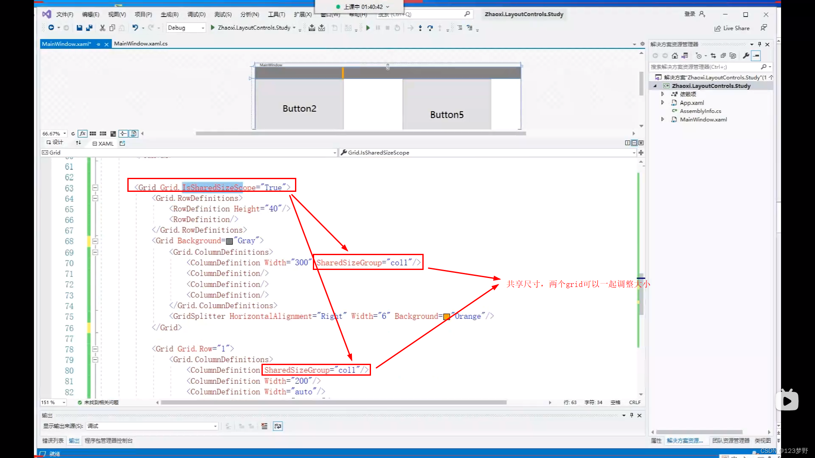
Task: Select AssemblyInfo.cs in Solution Explorer
Action: pyautogui.click(x=700, y=111)
